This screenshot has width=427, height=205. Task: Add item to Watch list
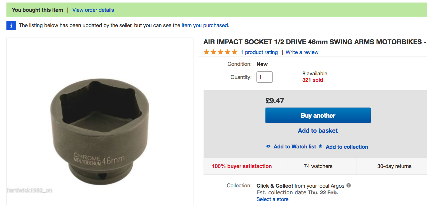coord(295,147)
